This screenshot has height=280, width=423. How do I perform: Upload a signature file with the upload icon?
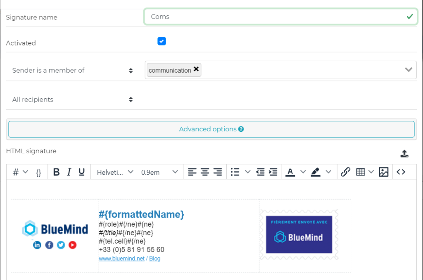click(404, 153)
